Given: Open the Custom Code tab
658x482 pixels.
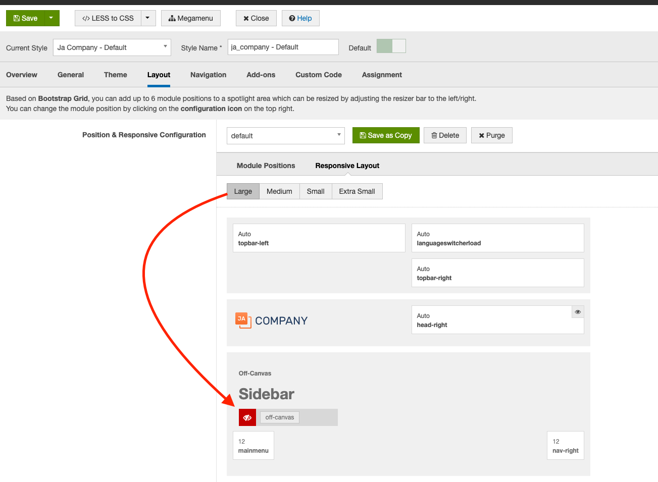Looking at the screenshot, I should pos(319,75).
